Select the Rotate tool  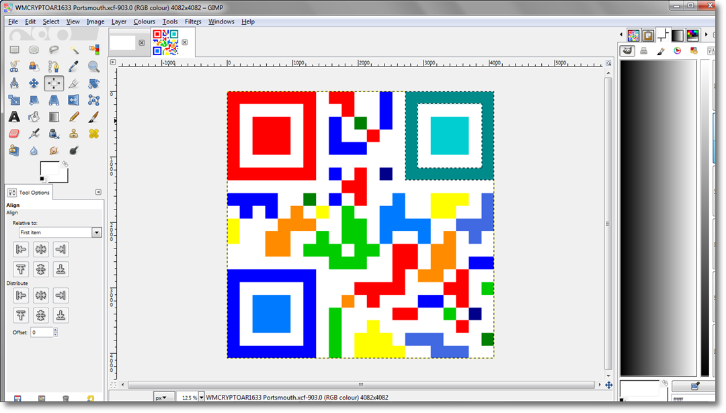(x=94, y=83)
